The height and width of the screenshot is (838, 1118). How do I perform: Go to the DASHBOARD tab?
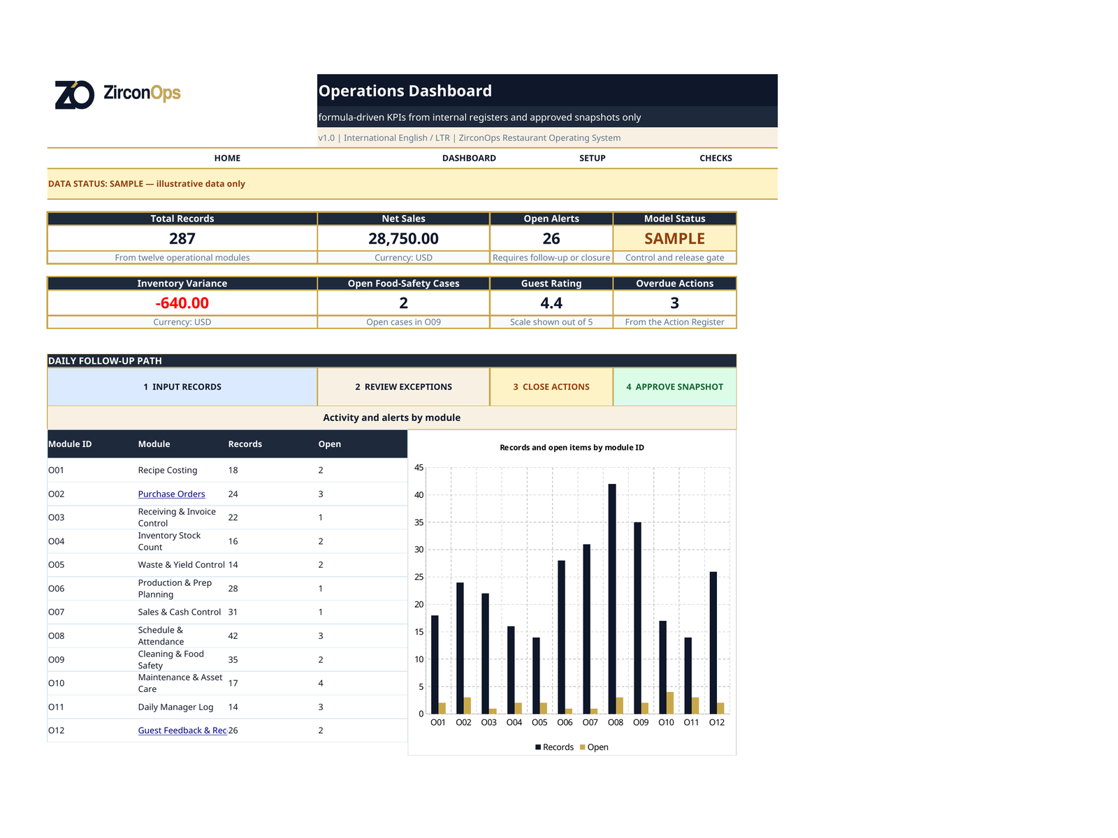pyautogui.click(x=469, y=159)
